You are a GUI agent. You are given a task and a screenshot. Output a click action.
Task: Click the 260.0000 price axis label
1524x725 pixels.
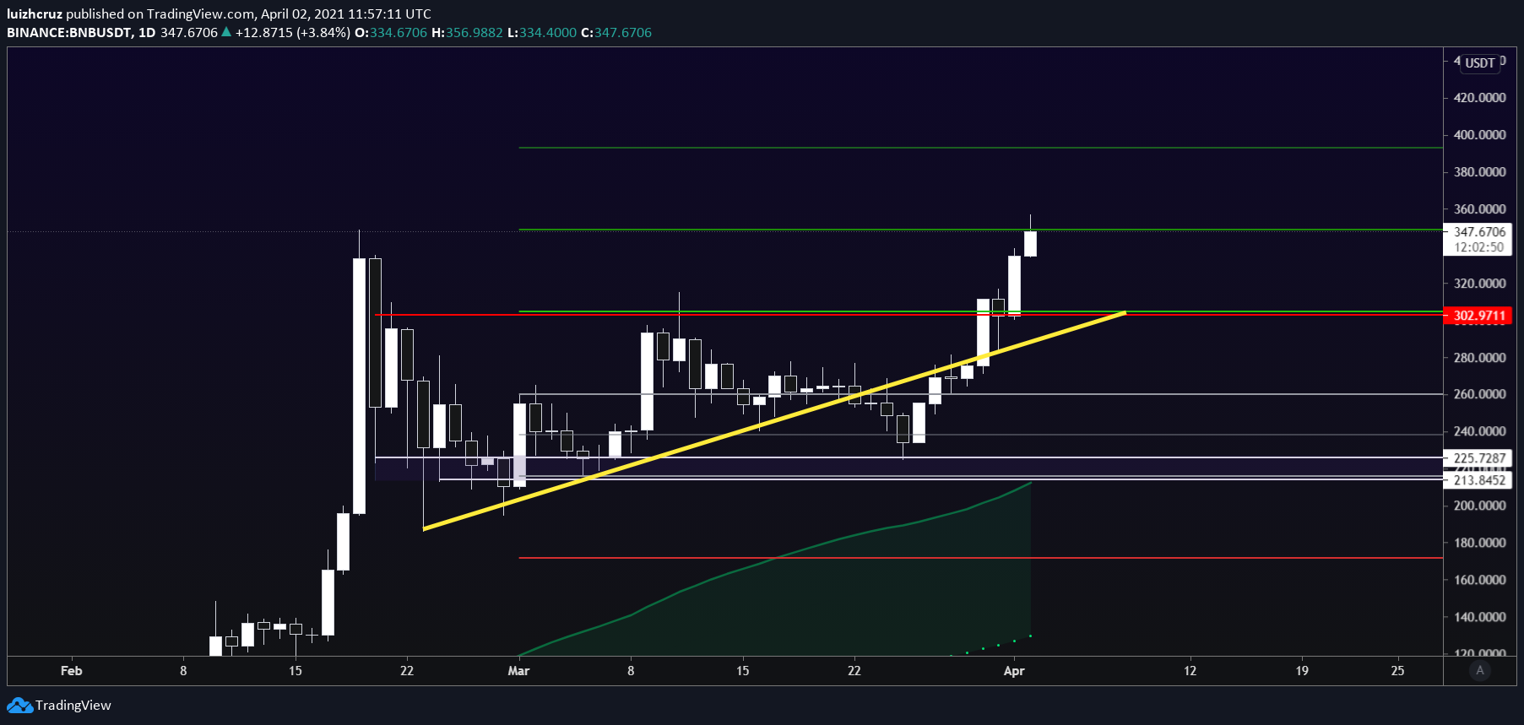click(x=1479, y=394)
